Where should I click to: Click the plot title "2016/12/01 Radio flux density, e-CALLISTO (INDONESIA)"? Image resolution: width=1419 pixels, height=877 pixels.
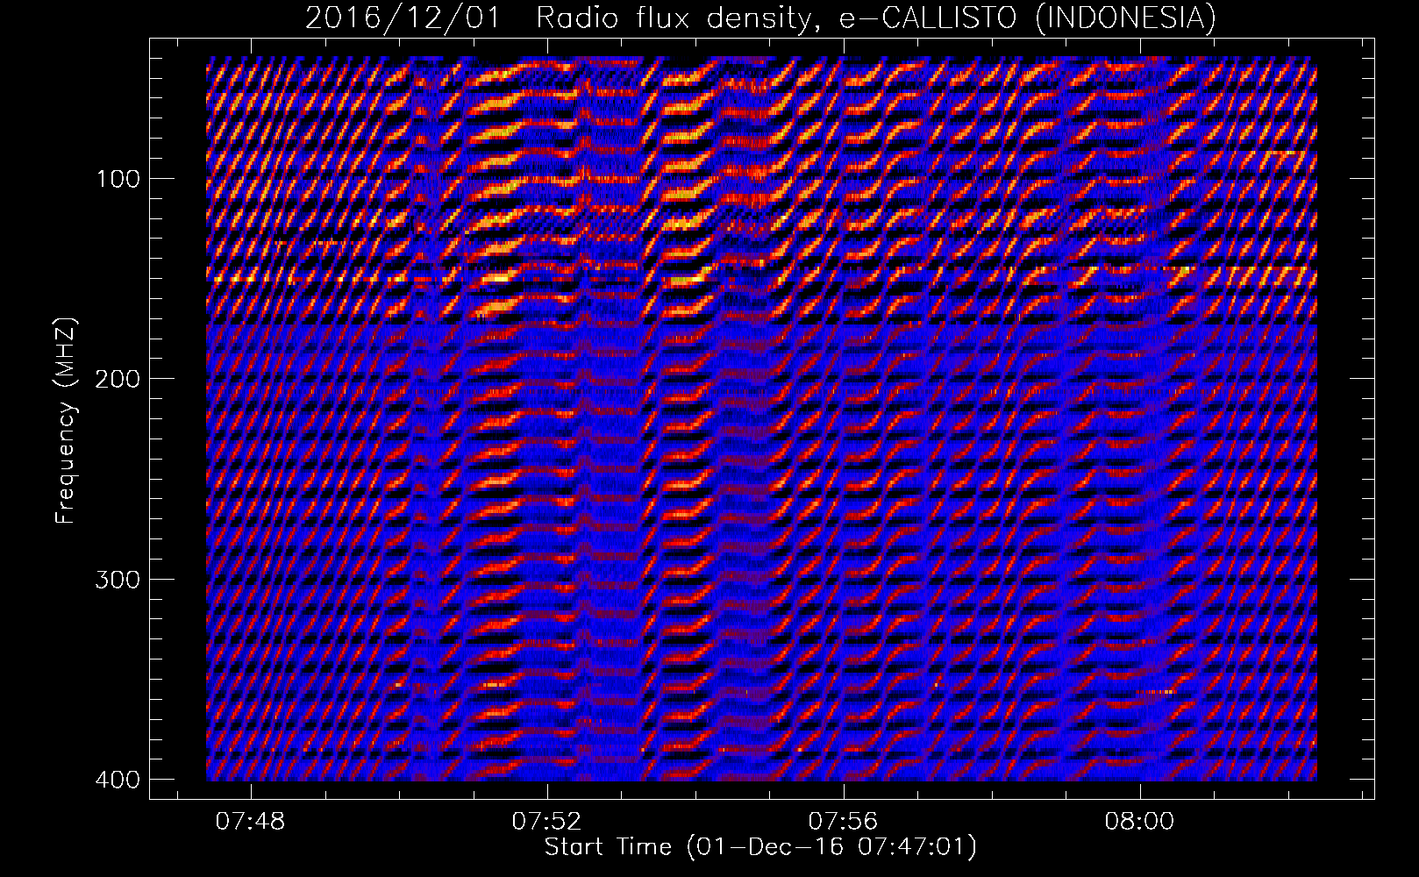coord(760,18)
